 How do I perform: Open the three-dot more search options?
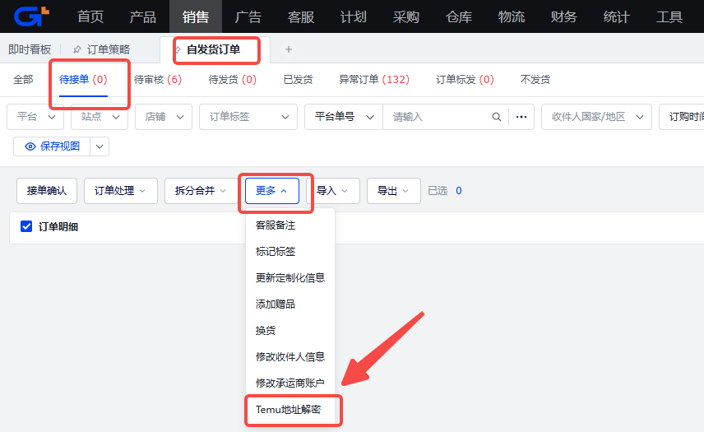pos(521,117)
